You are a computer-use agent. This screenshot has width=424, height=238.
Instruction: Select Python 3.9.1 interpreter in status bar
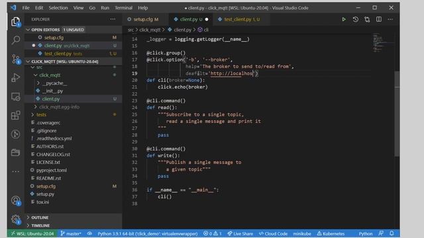(148, 233)
